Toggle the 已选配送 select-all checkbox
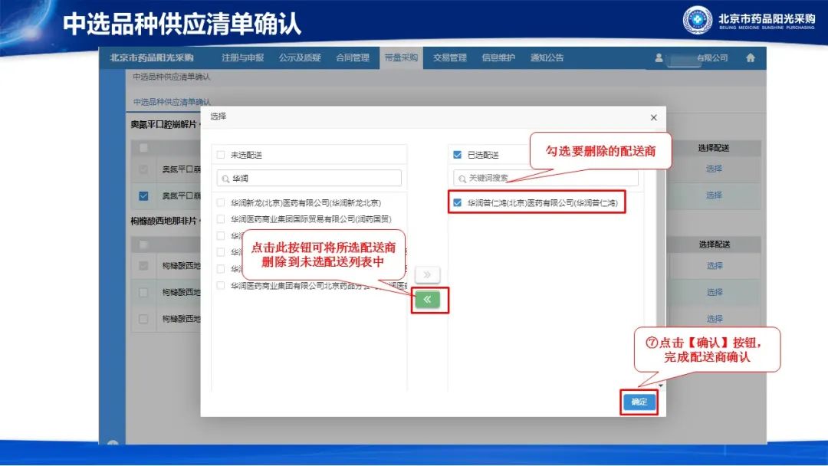Screen dimensions: 828x466 [x=458, y=155]
